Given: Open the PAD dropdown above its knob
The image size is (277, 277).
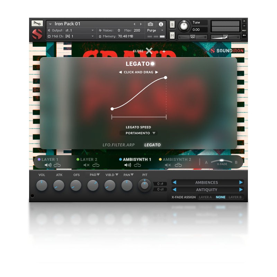Looking at the screenshot, I should pyautogui.click(x=96, y=175).
